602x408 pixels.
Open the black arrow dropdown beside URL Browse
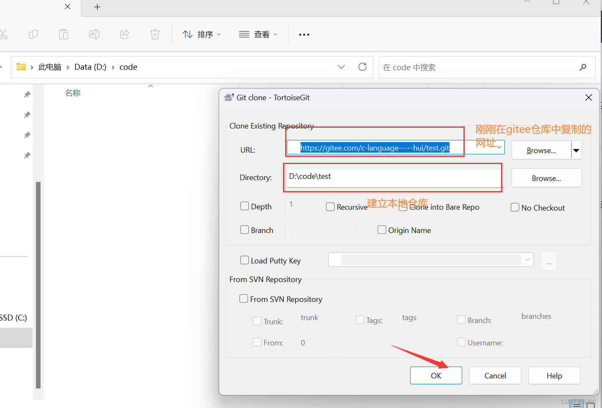pyautogui.click(x=576, y=150)
